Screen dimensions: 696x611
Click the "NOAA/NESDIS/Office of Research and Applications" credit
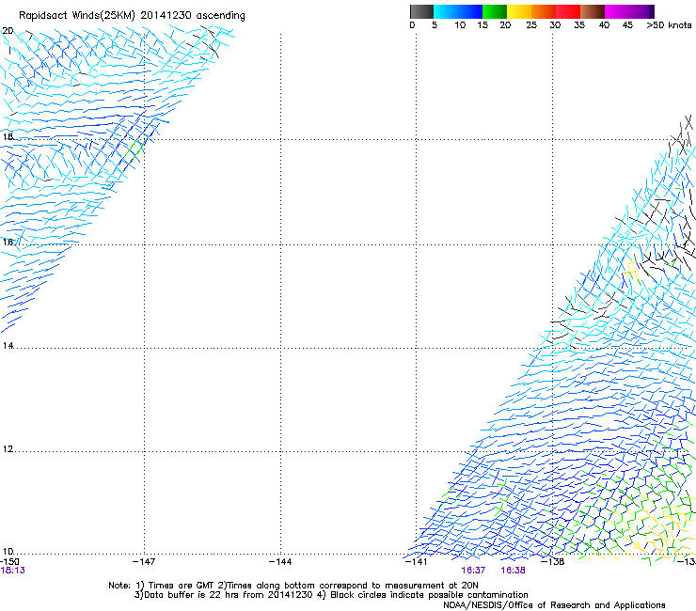554,605
